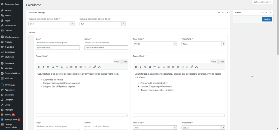
Task: Move Calculator Settings panel down
Action: (223, 12)
